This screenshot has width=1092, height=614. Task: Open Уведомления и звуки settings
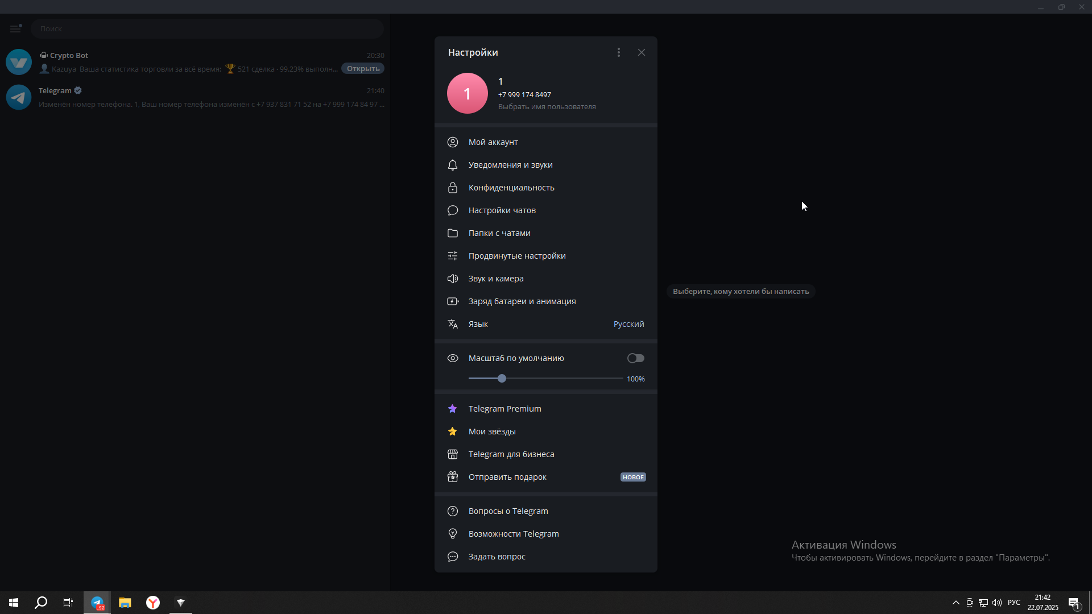(546, 165)
